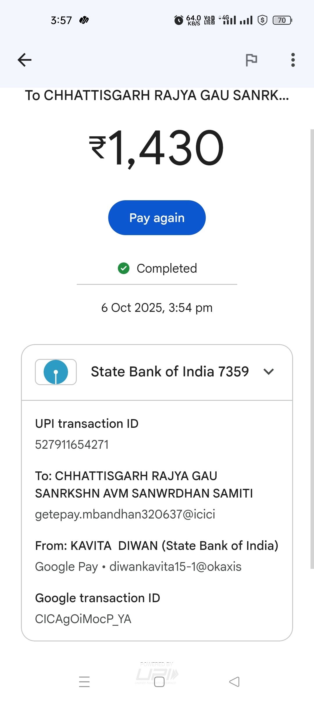Tap the back arrow icon
314x701 pixels.
24,60
